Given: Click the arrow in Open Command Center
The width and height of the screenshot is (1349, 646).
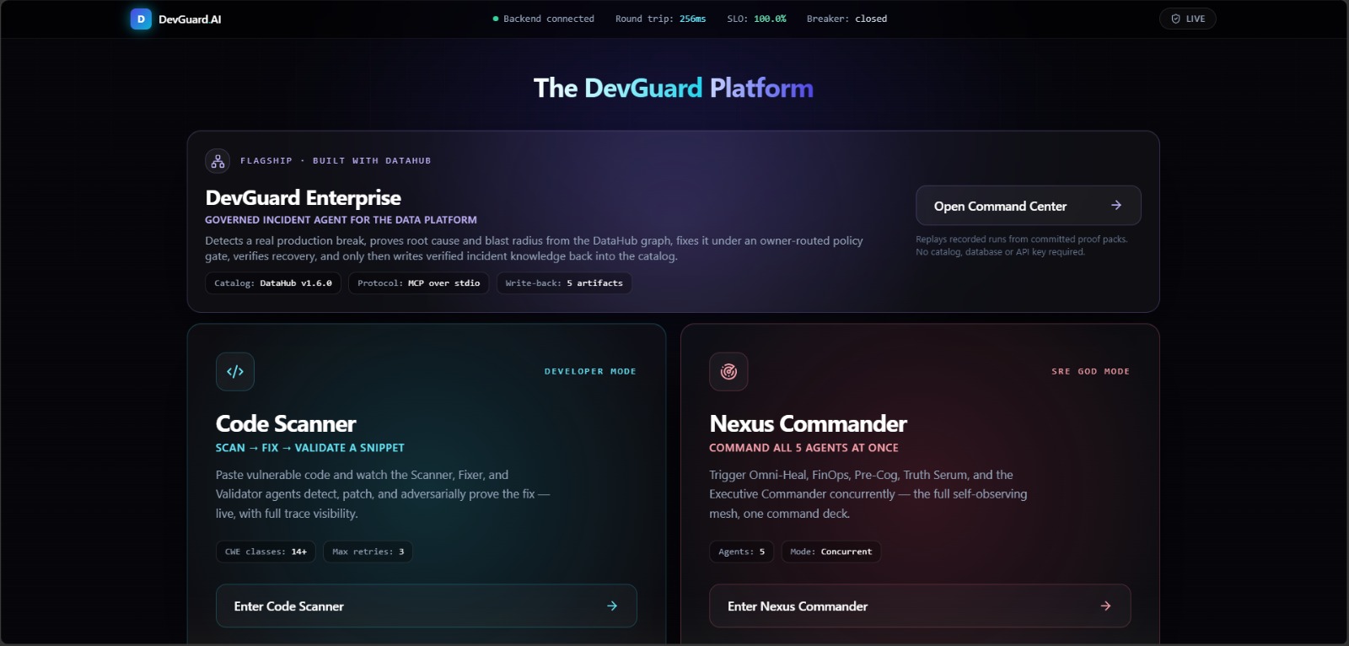Looking at the screenshot, I should coord(1116,205).
